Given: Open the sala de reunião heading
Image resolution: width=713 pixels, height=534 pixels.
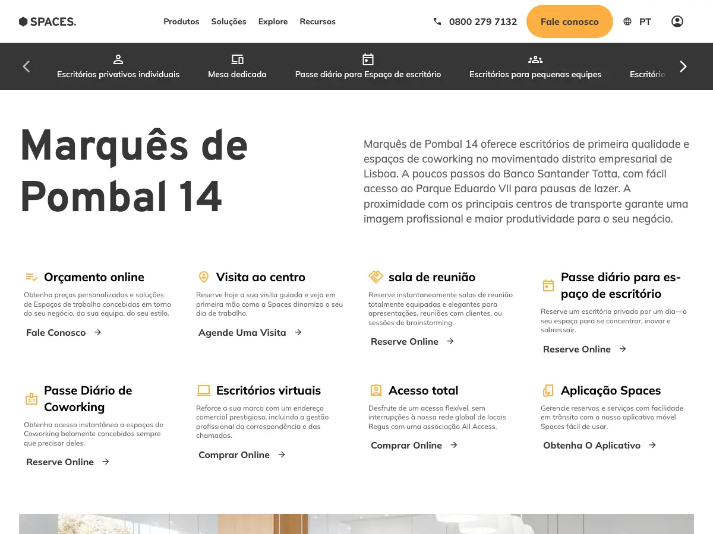Looking at the screenshot, I should pyautogui.click(x=432, y=277).
